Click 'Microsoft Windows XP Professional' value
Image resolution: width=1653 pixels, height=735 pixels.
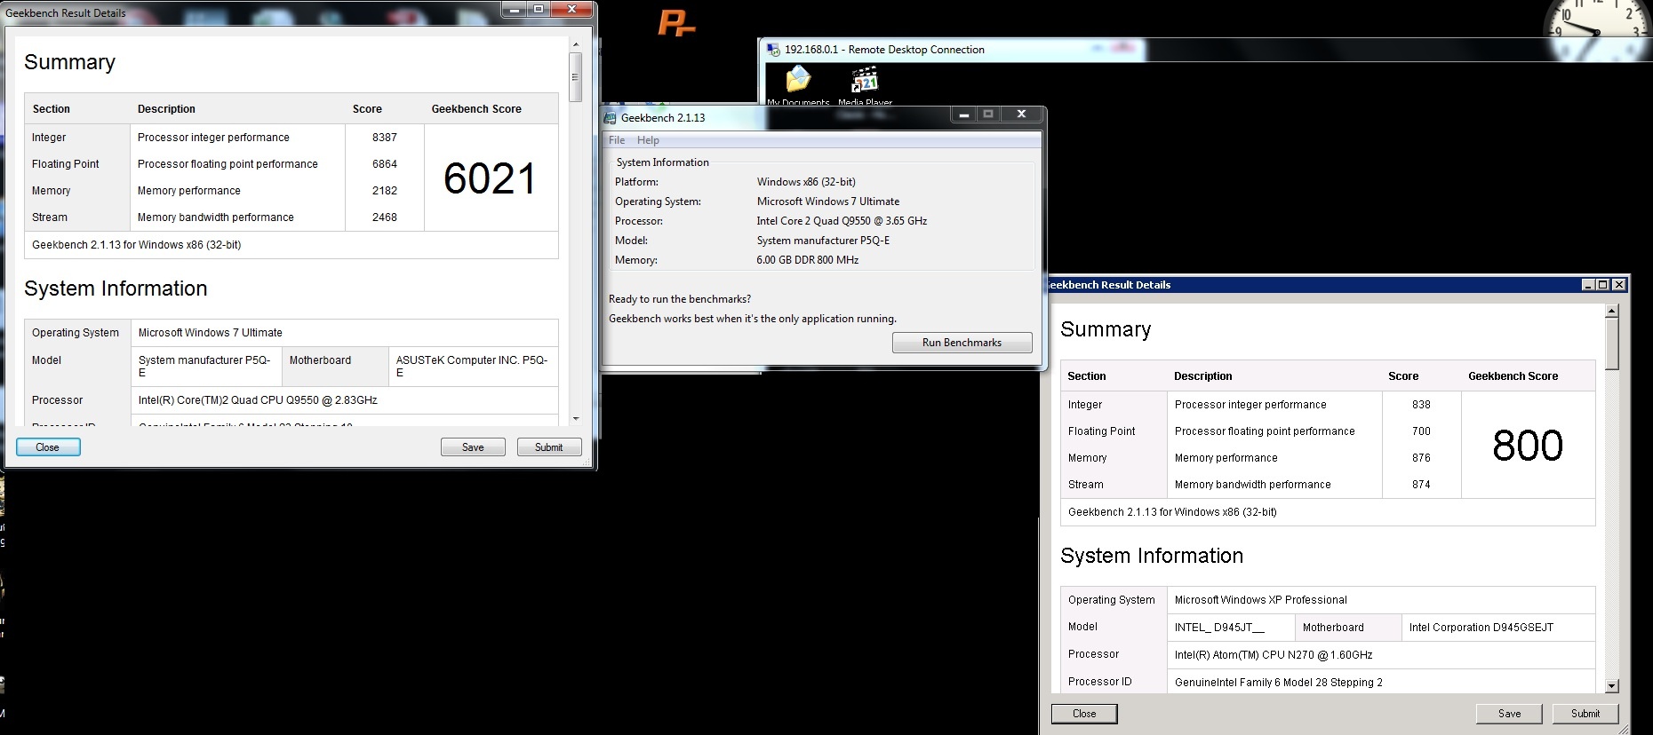point(1261,600)
